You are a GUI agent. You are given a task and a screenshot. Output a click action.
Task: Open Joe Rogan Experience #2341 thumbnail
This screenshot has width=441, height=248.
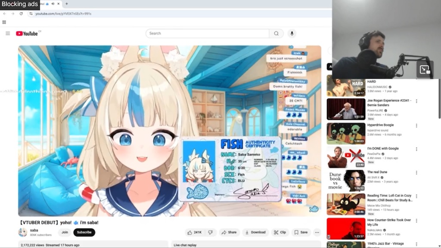346,109
